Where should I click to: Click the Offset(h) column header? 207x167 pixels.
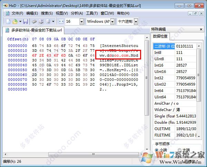point(18,39)
